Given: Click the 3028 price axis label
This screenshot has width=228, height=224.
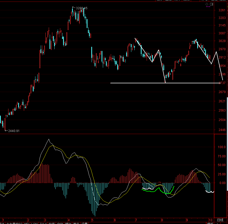Looking at the screenshot, I should coord(222,41).
